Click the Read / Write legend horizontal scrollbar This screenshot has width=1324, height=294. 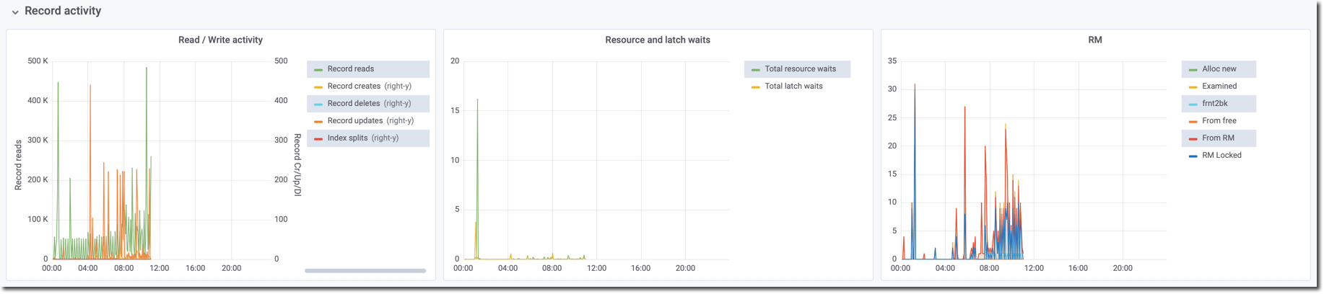point(365,271)
